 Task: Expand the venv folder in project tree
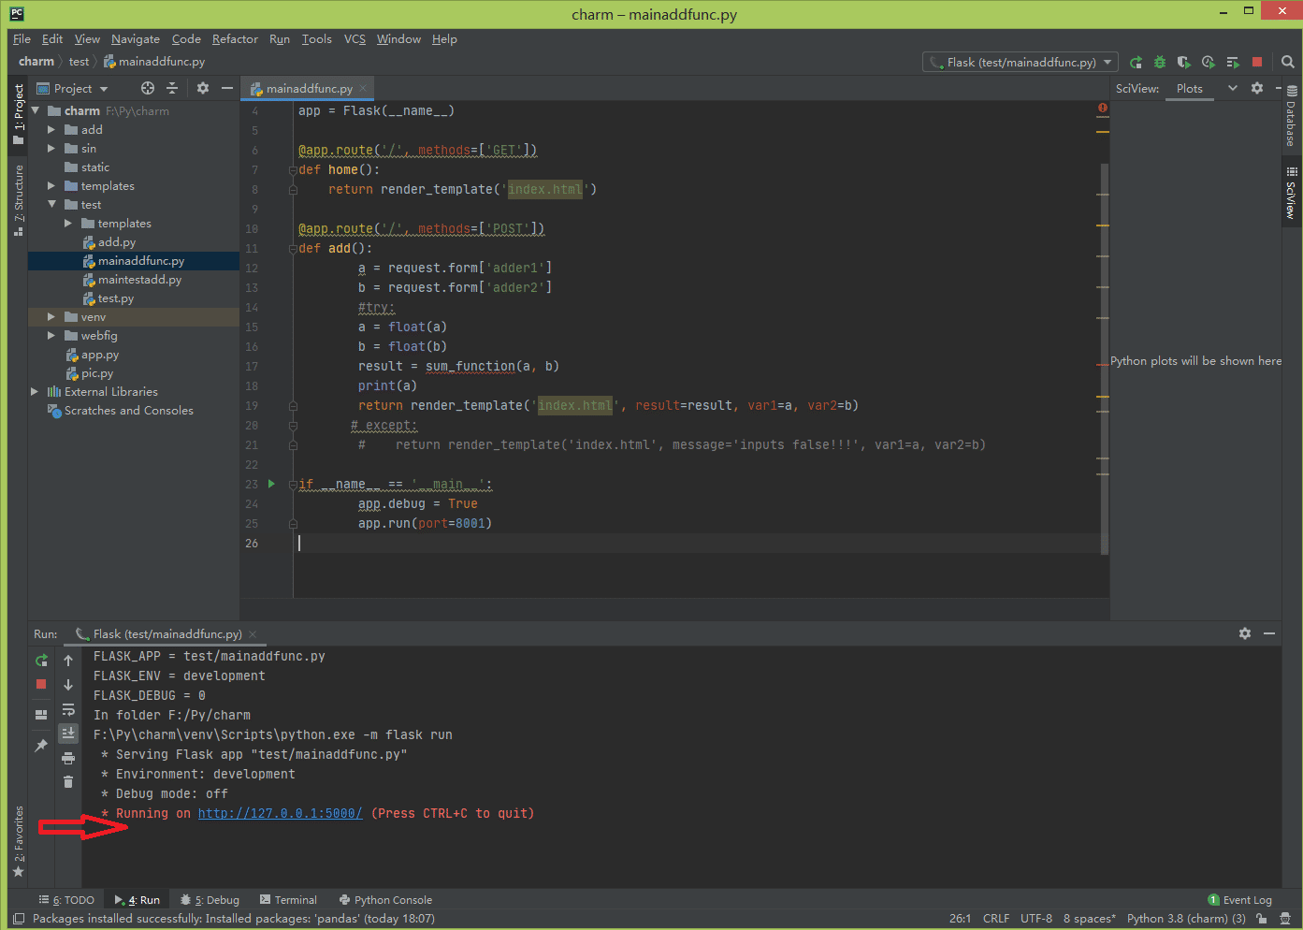[x=51, y=317]
